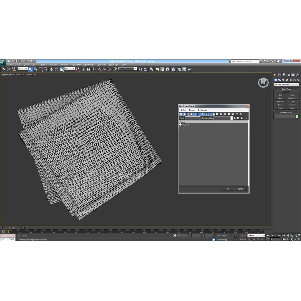Screen dimensions: 301x301
Task: Open the selection filter 'All' dropdown
Action: 23,69
